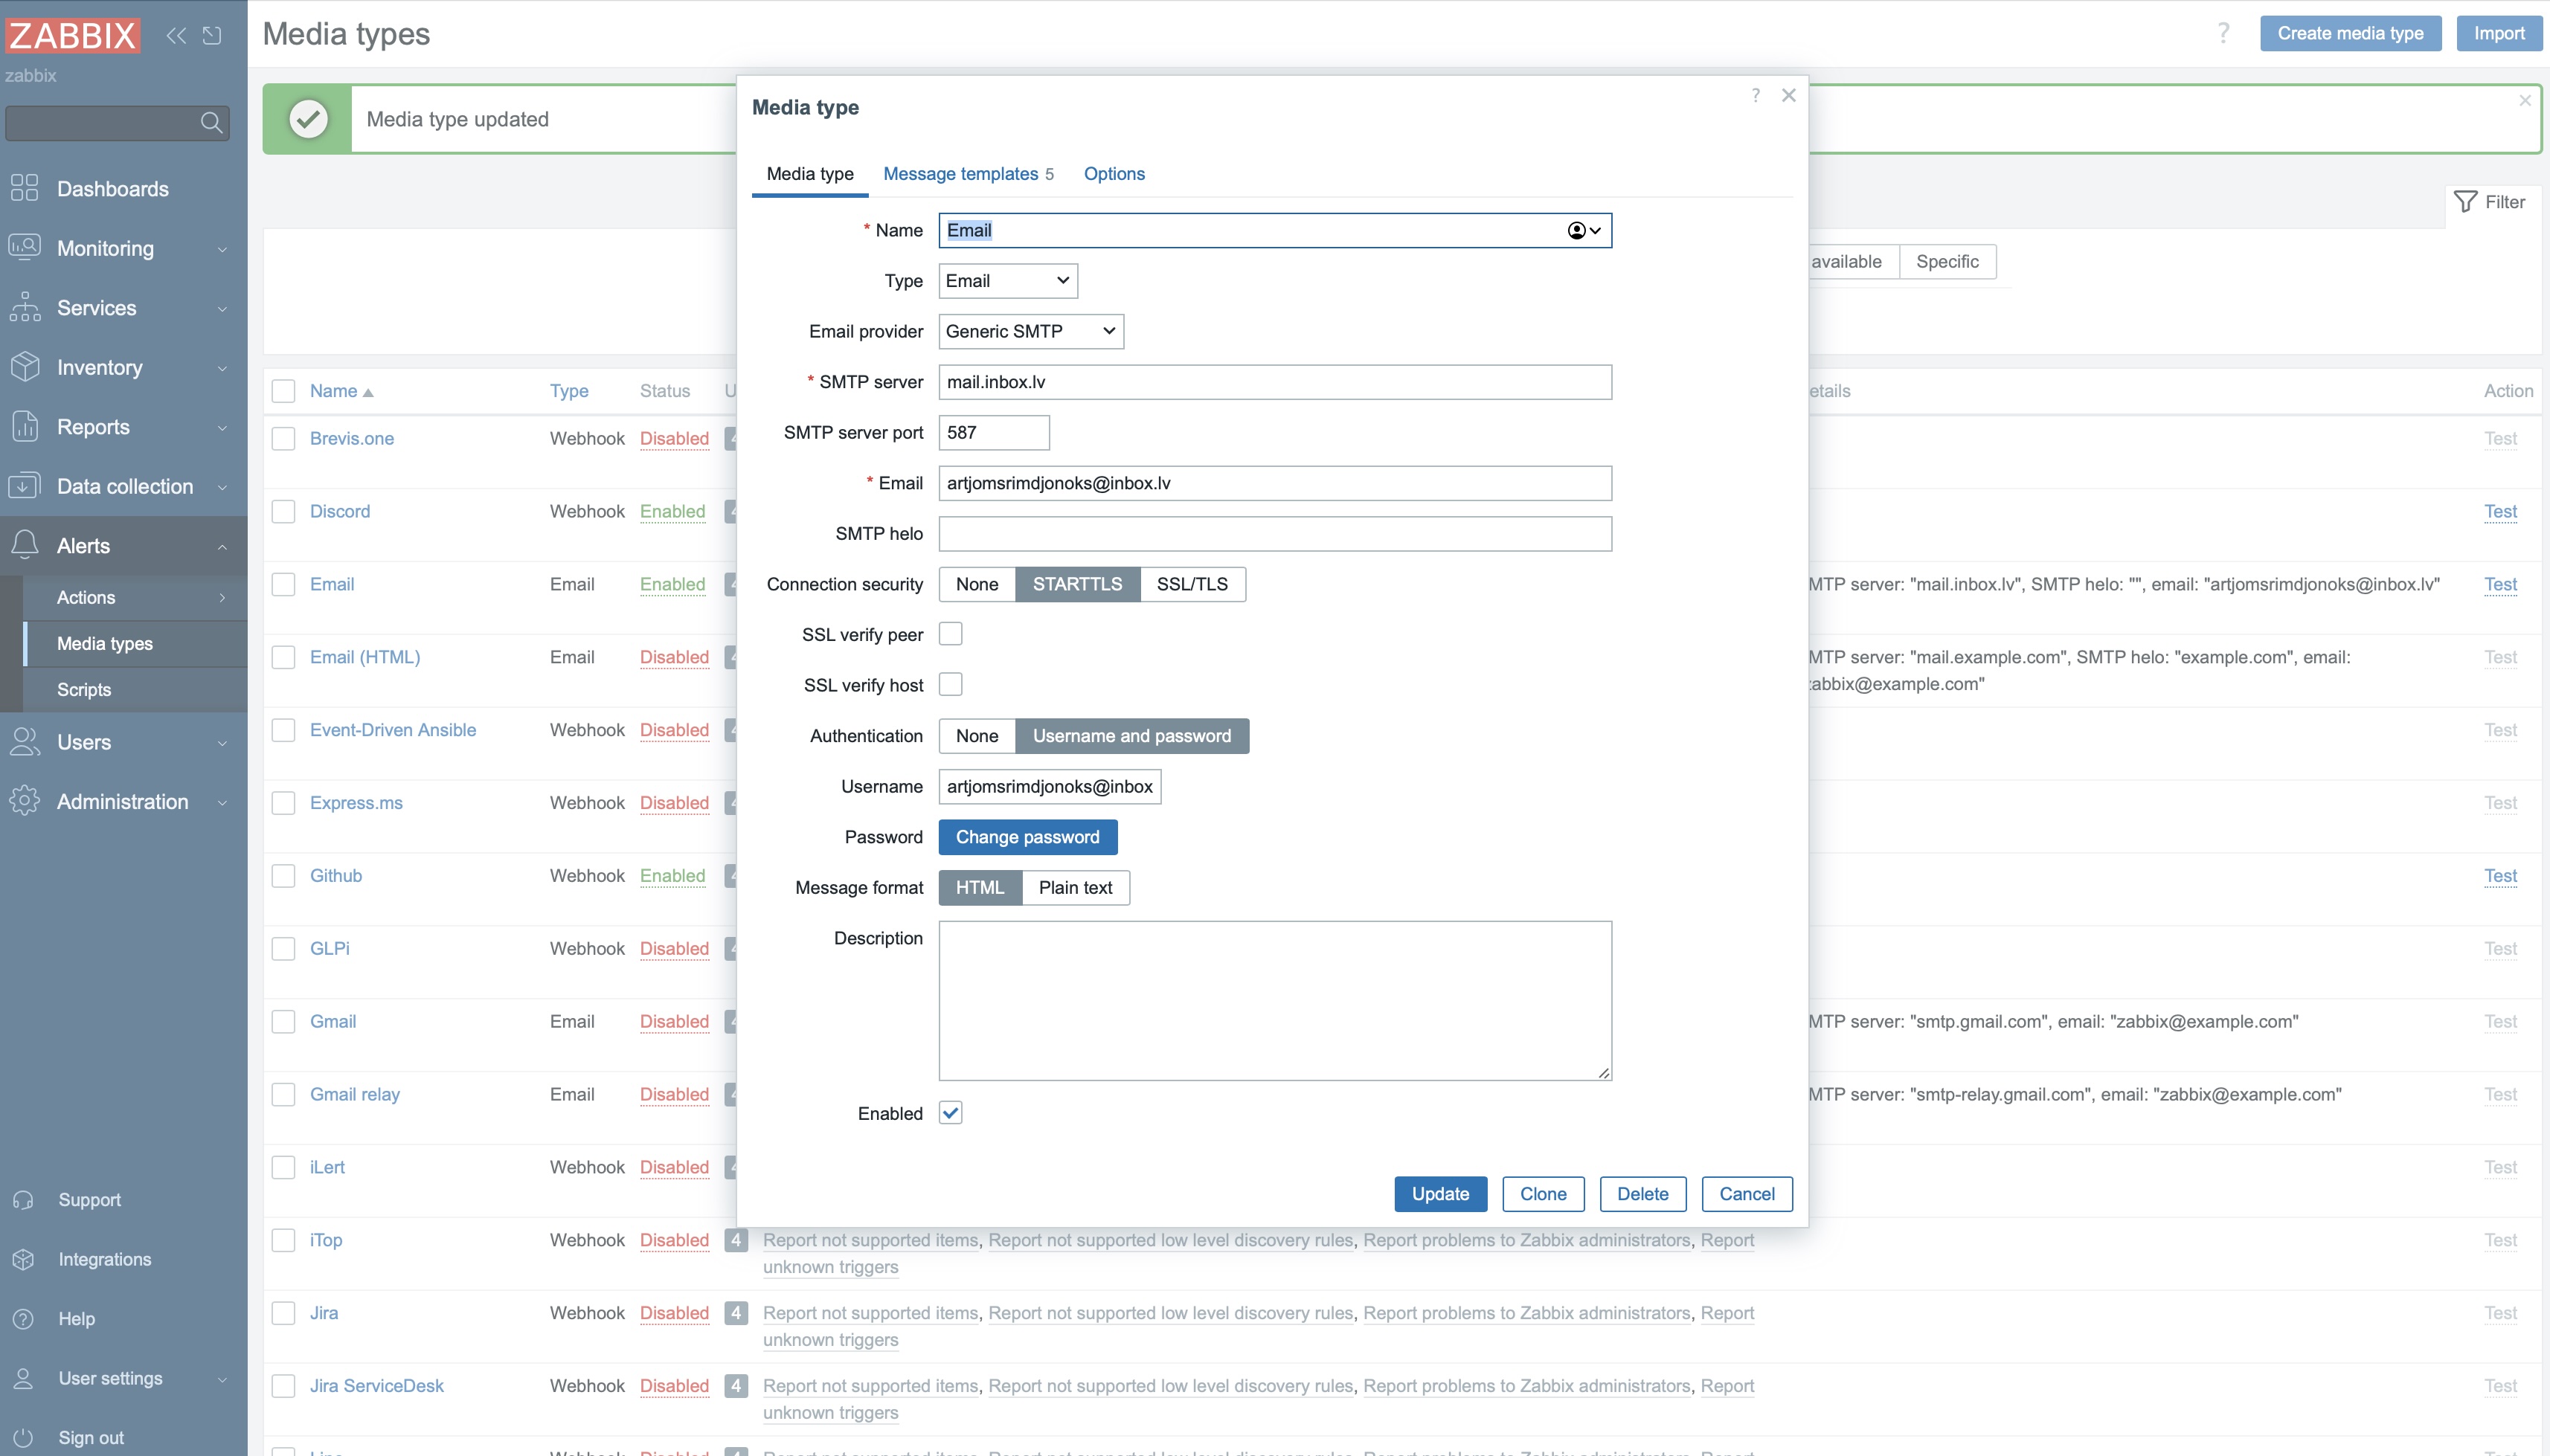Open Dashboards from the sidebar
The width and height of the screenshot is (2550, 1456).
point(112,189)
